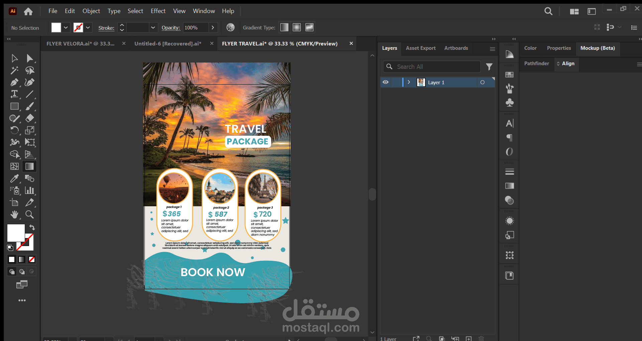Select the Hand tool

[x=14, y=215]
